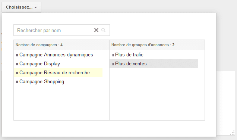This screenshot has width=237, height=140.
Task: Click pause icon beside Campagne Réseau de recherche
Action: (x=17, y=73)
